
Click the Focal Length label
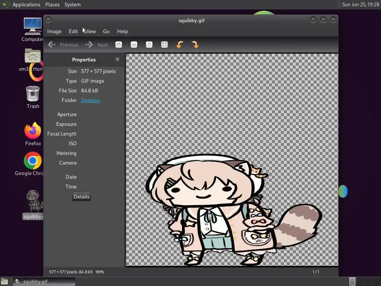tap(62, 134)
